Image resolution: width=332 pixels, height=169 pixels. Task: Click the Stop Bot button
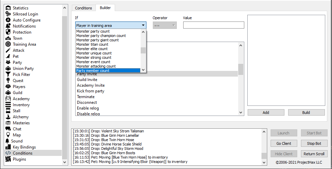pos(314,143)
